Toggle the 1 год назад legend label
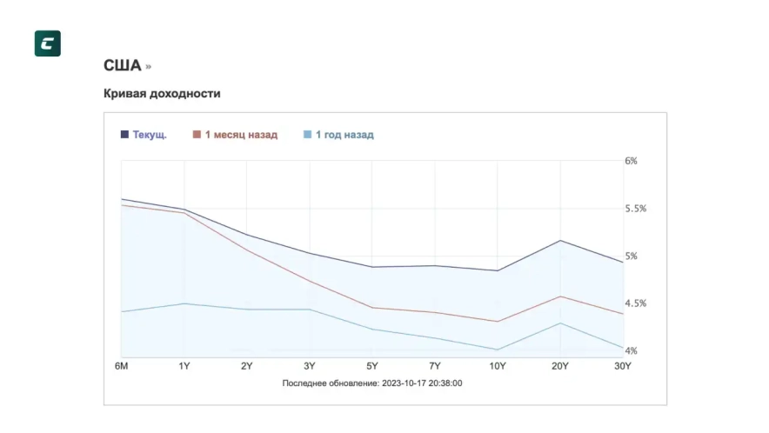769x433 pixels. point(344,135)
